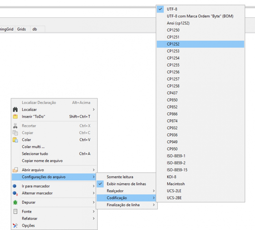Click the clipboard Colar icon
Image resolution: width=255 pixels, height=230 pixels.
(15, 140)
